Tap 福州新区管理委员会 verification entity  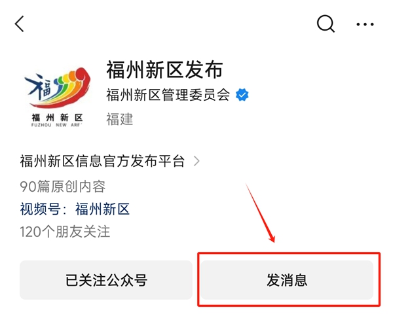[x=168, y=95]
